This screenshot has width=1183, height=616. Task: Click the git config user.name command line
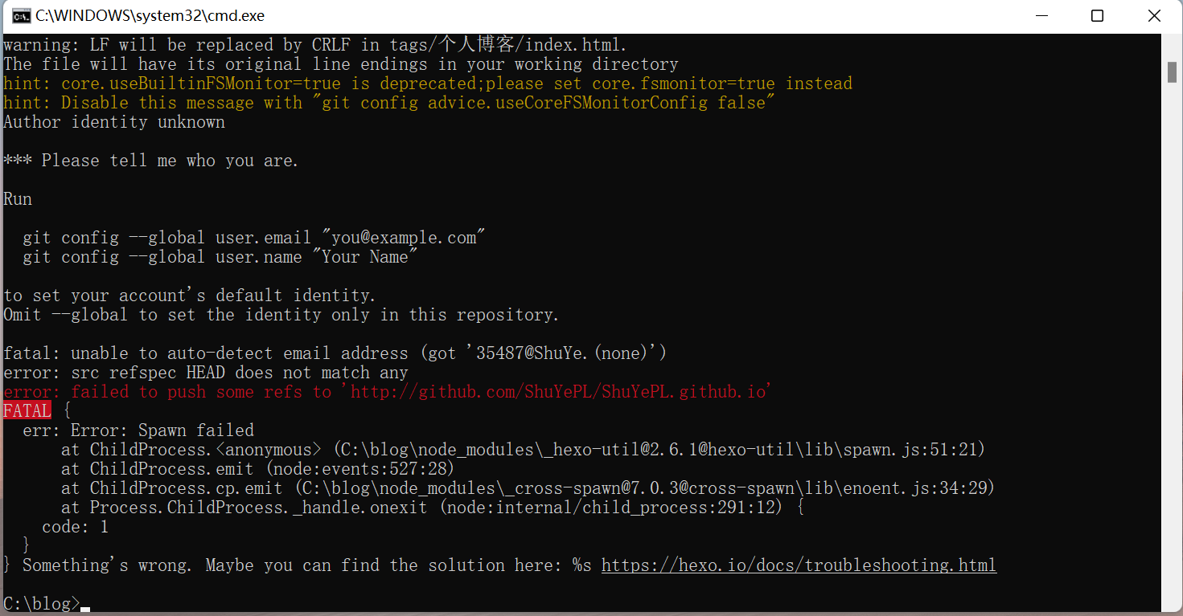point(220,257)
